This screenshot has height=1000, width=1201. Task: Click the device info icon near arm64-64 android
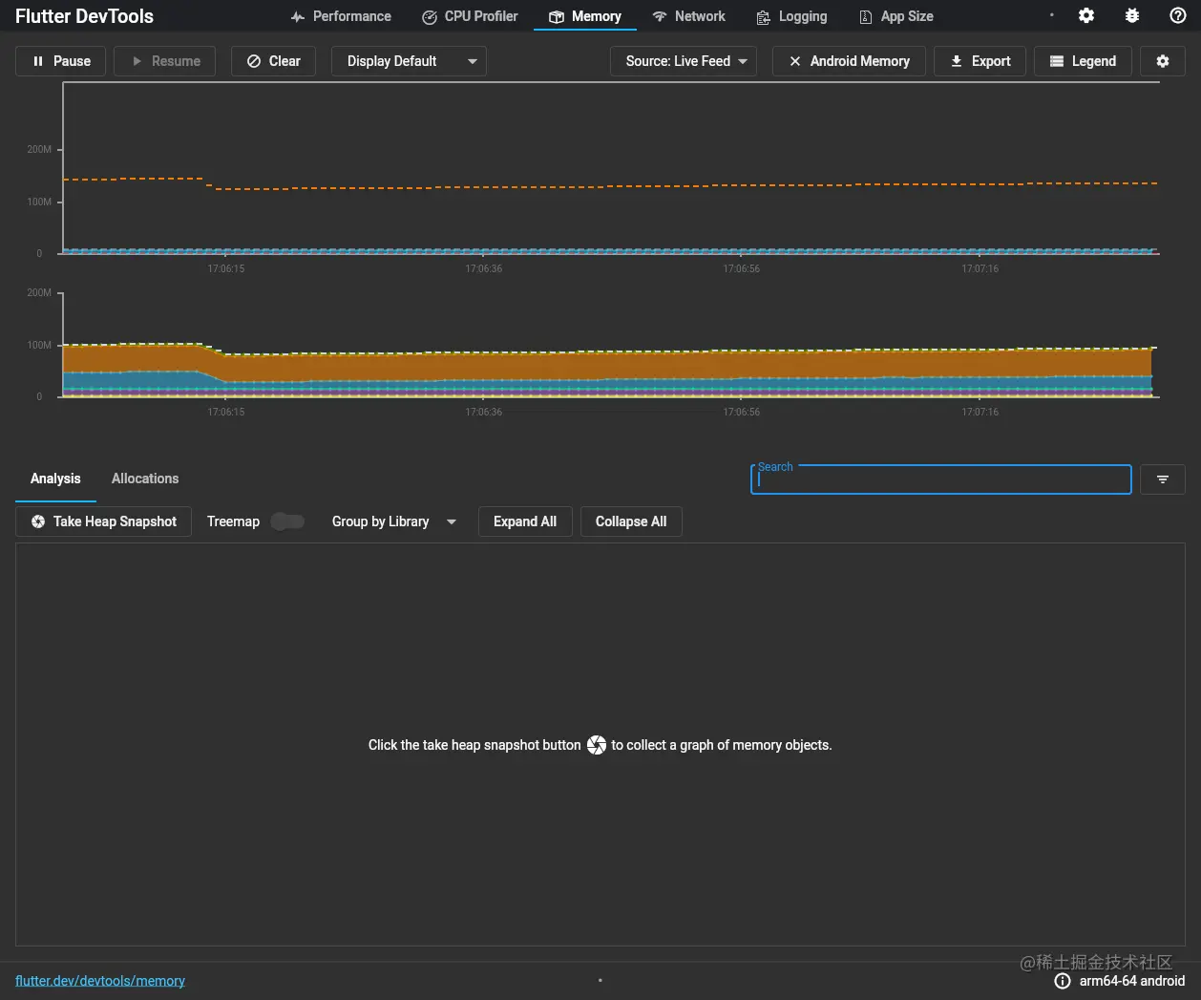click(1062, 981)
